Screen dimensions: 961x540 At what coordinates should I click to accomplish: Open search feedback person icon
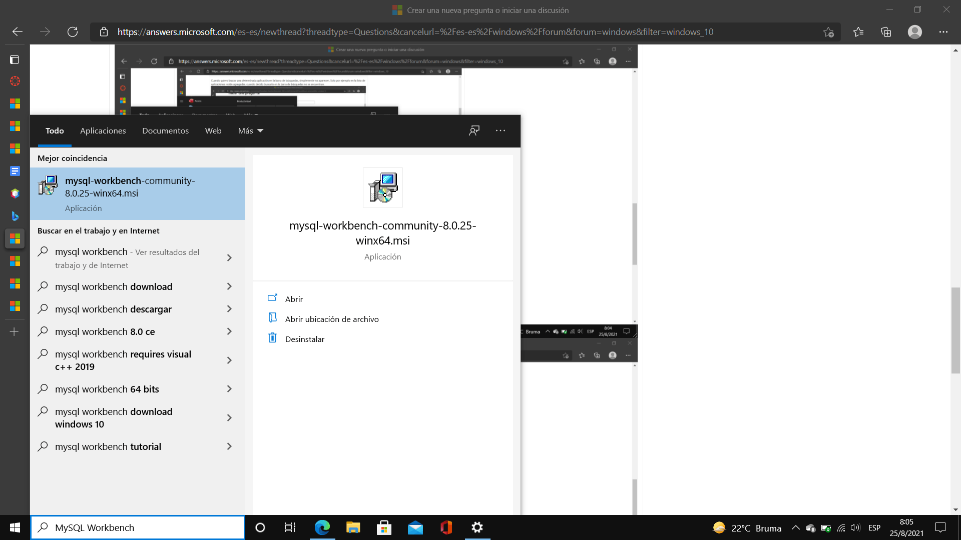[x=474, y=130]
